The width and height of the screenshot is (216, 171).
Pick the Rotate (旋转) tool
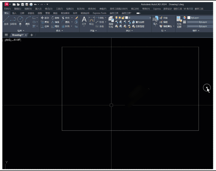pos(55,18)
